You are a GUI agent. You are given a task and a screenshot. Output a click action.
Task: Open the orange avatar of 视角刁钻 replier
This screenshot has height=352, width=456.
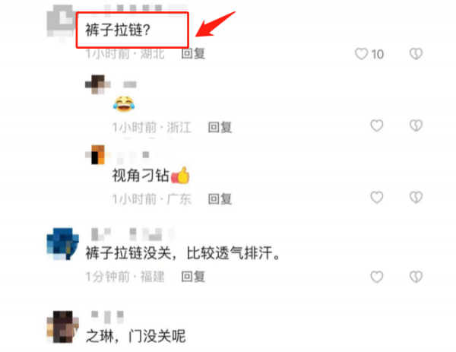pyautogui.click(x=98, y=155)
